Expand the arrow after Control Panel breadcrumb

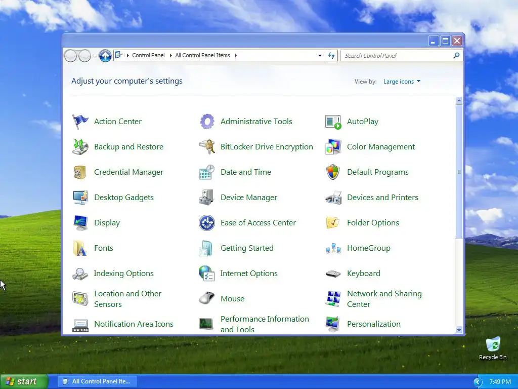[x=171, y=55]
